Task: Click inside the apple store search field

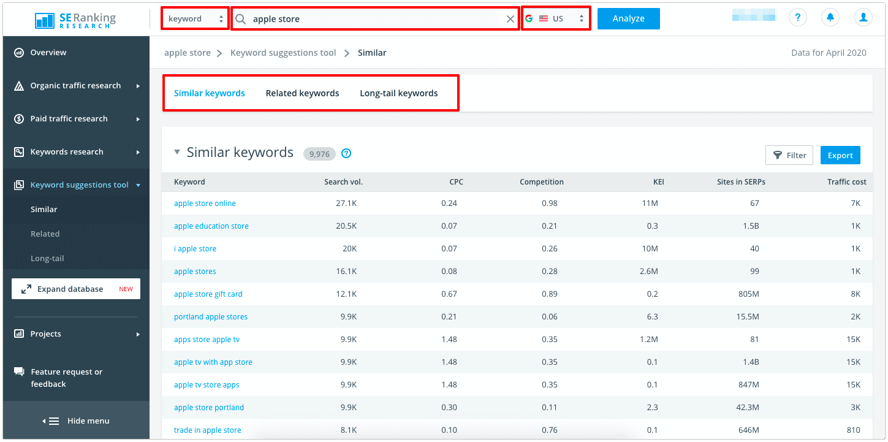Action: pyautogui.click(x=375, y=19)
